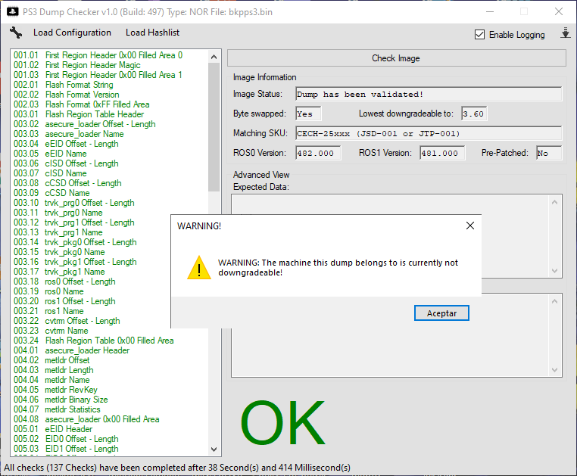Click the Expected Data box scroll-up arrow
The width and height of the screenshot is (577, 476).
(555, 202)
